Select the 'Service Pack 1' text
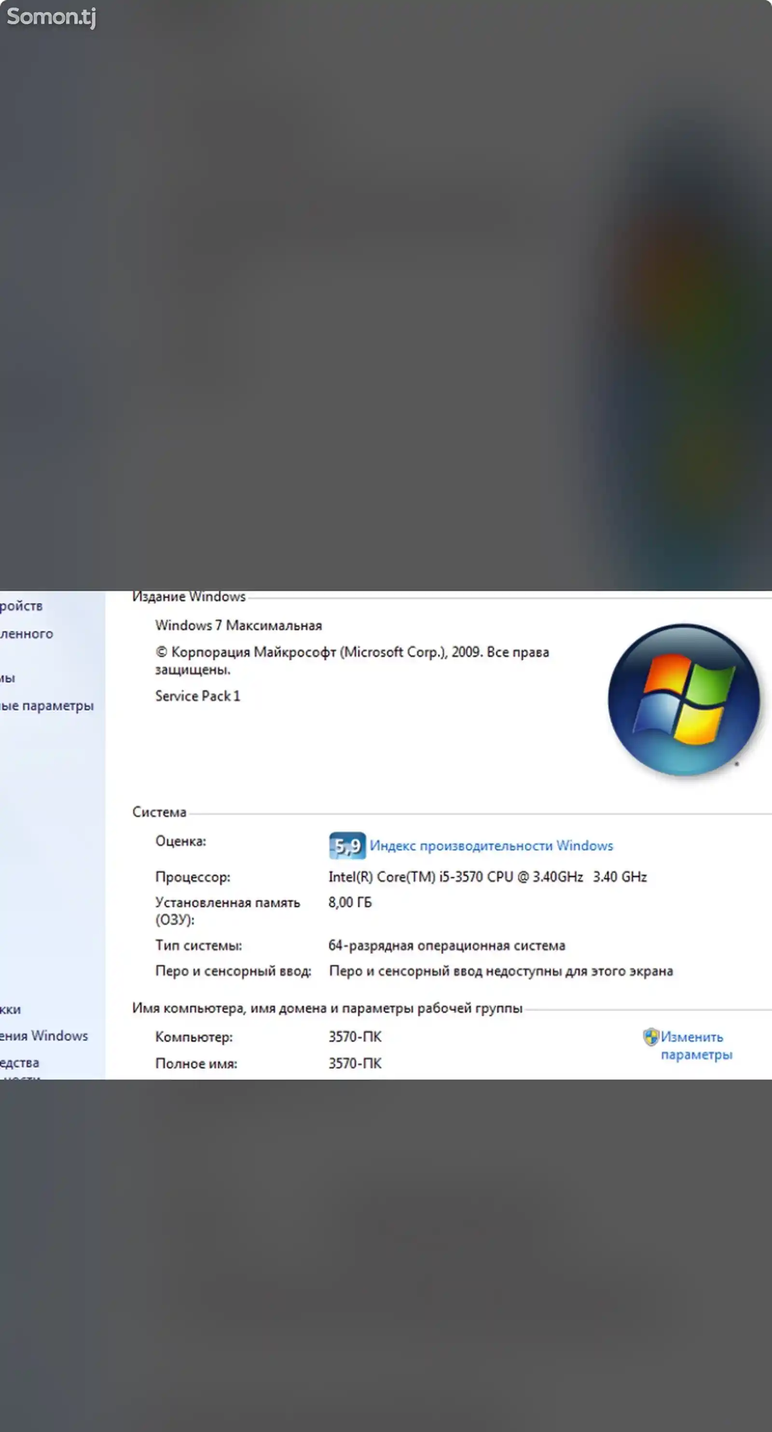This screenshot has height=1432, width=772. pos(197,696)
